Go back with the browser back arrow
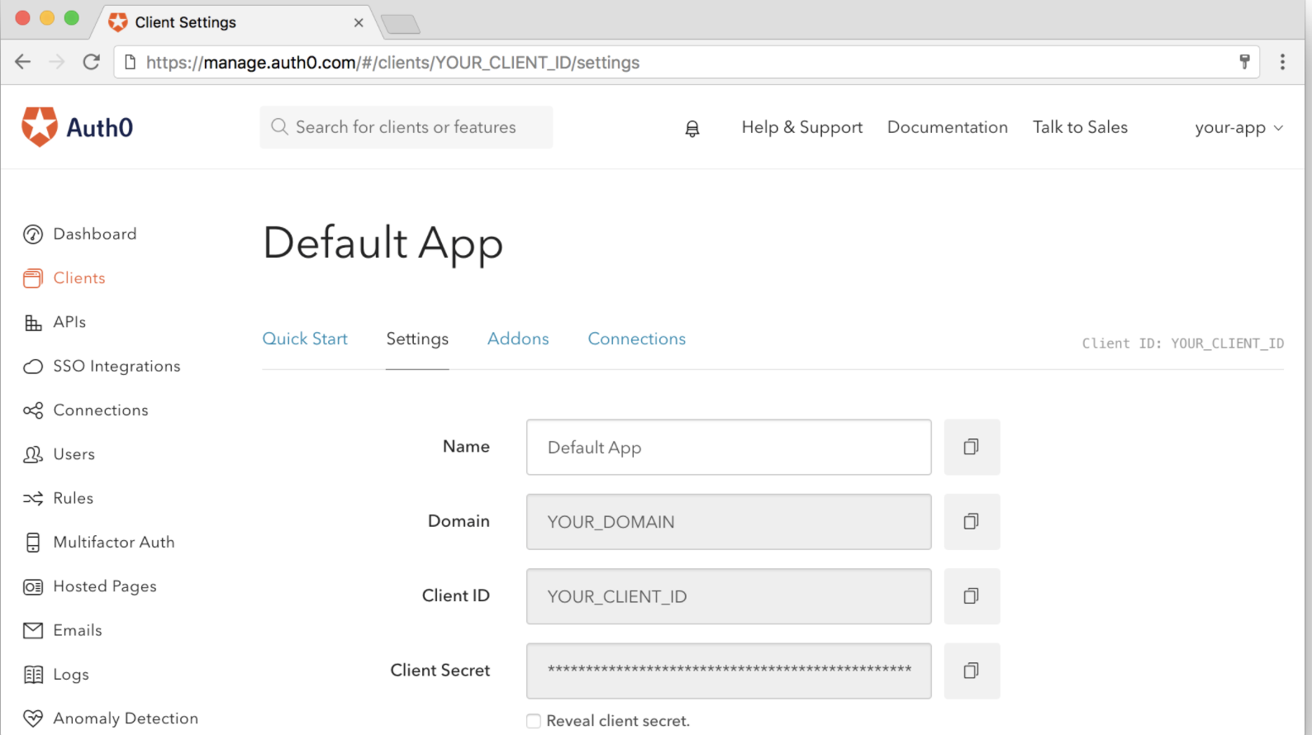The width and height of the screenshot is (1312, 735). (x=23, y=62)
